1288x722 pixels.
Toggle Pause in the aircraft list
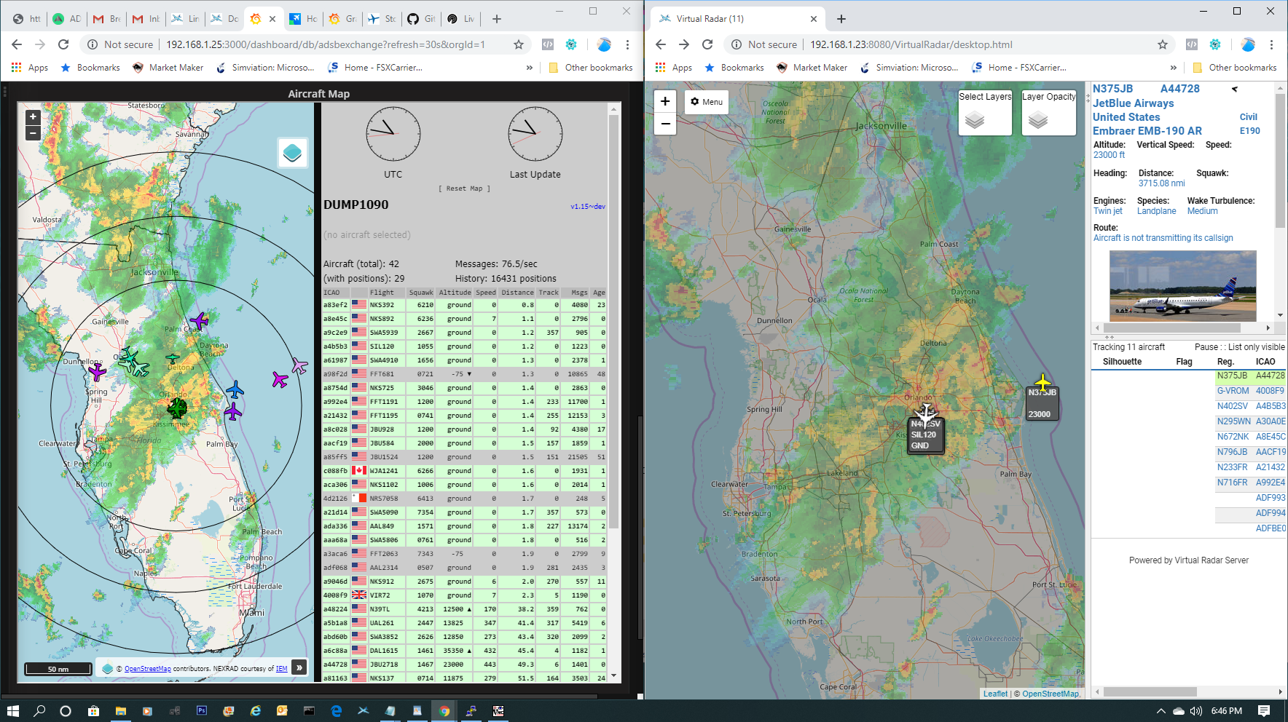point(1206,347)
